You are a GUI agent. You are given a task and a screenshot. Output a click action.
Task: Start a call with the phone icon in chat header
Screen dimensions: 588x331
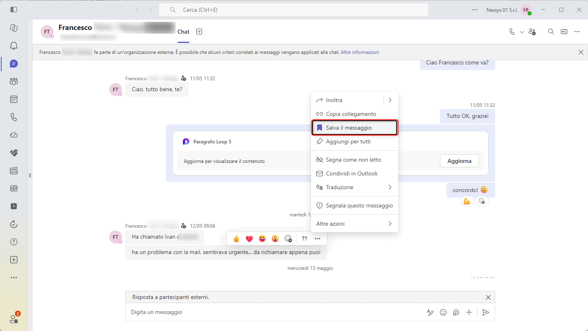pos(512,32)
